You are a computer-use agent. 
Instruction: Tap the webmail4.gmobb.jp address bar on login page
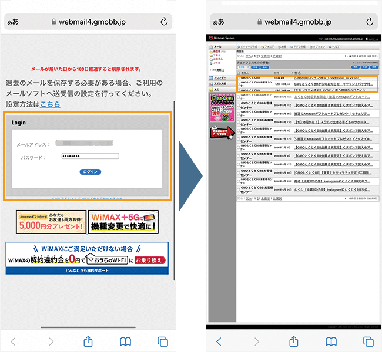pyautogui.click(x=88, y=22)
